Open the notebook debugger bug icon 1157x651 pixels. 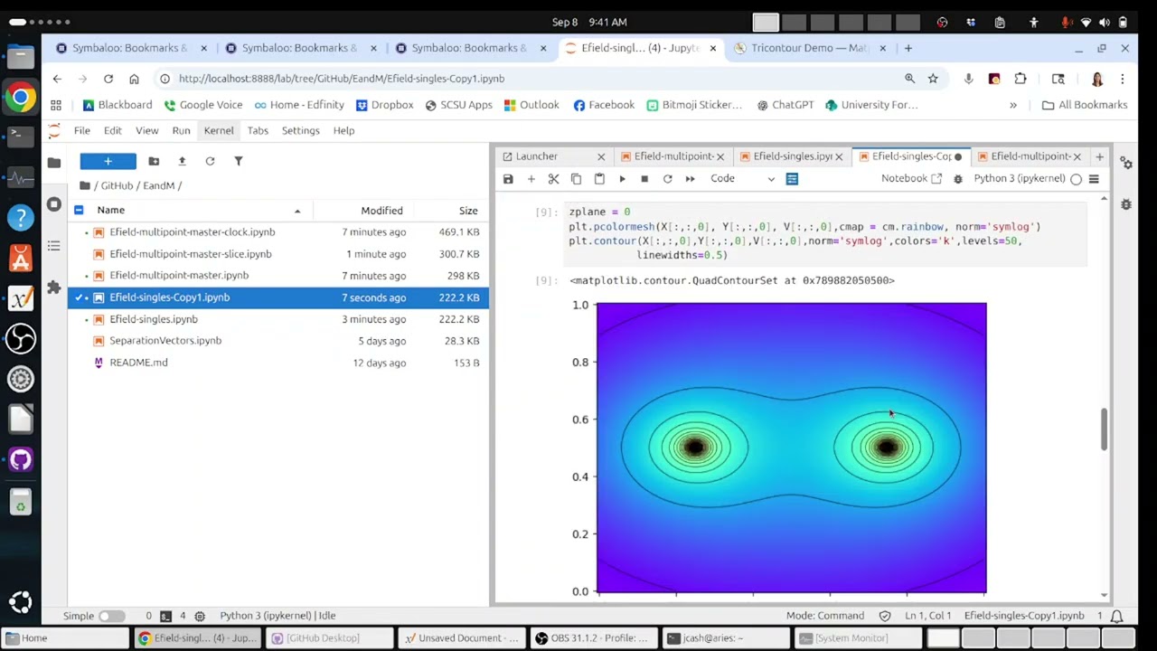point(958,179)
